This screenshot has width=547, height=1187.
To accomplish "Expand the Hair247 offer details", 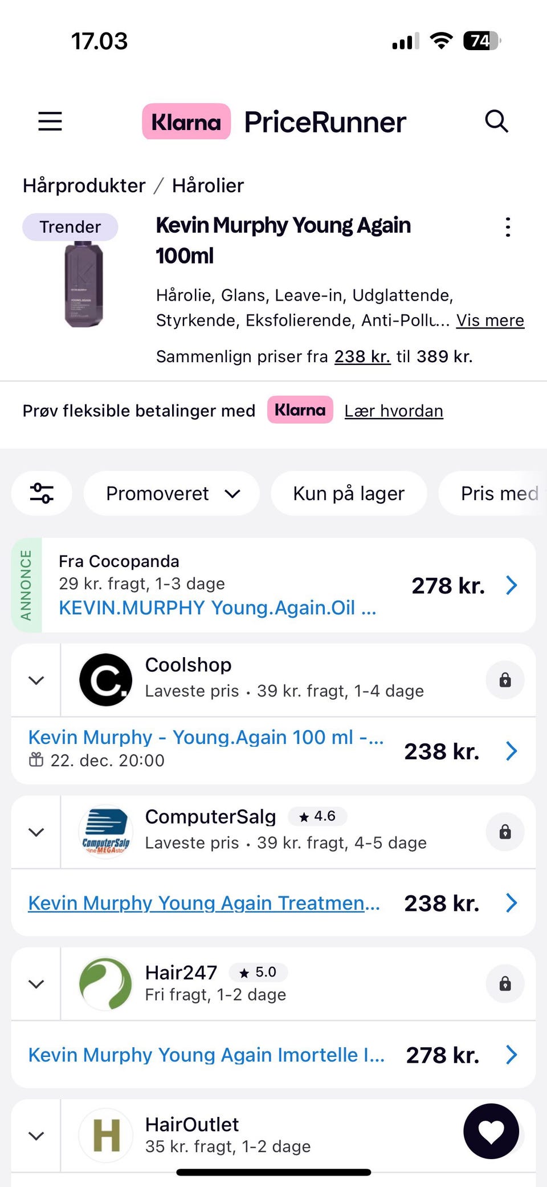I will tap(36, 984).
